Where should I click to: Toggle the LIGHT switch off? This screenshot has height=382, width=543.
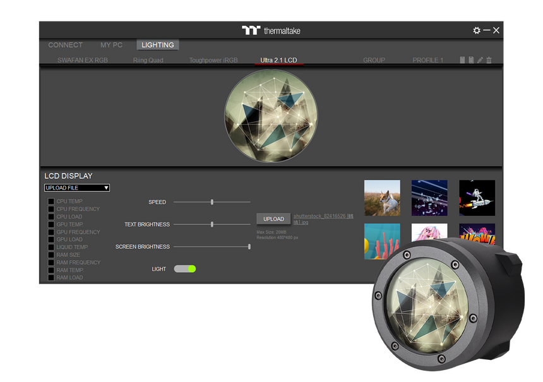tap(185, 269)
